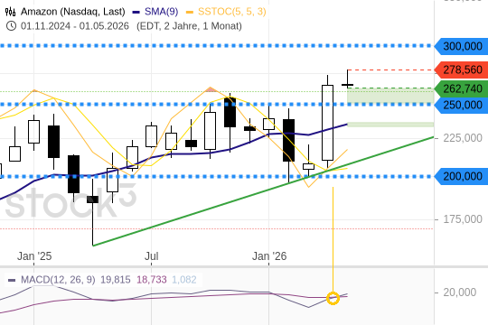Click the SMA(9) dark blue color dash
The width and height of the screenshot is (488, 325).
tap(136, 13)
